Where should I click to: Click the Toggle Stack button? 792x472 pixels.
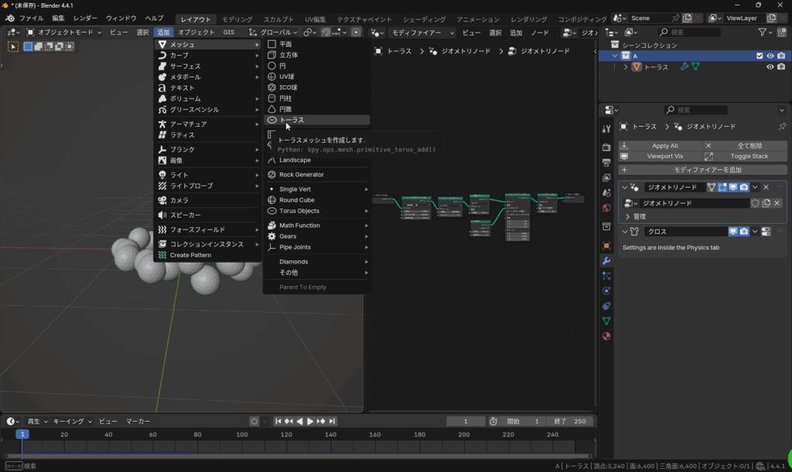[x=745, y=156]
